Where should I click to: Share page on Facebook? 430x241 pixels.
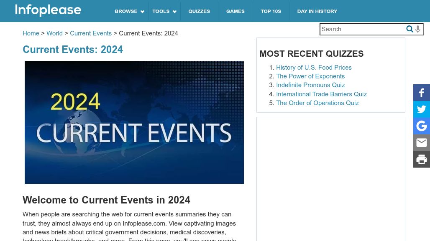422,93
